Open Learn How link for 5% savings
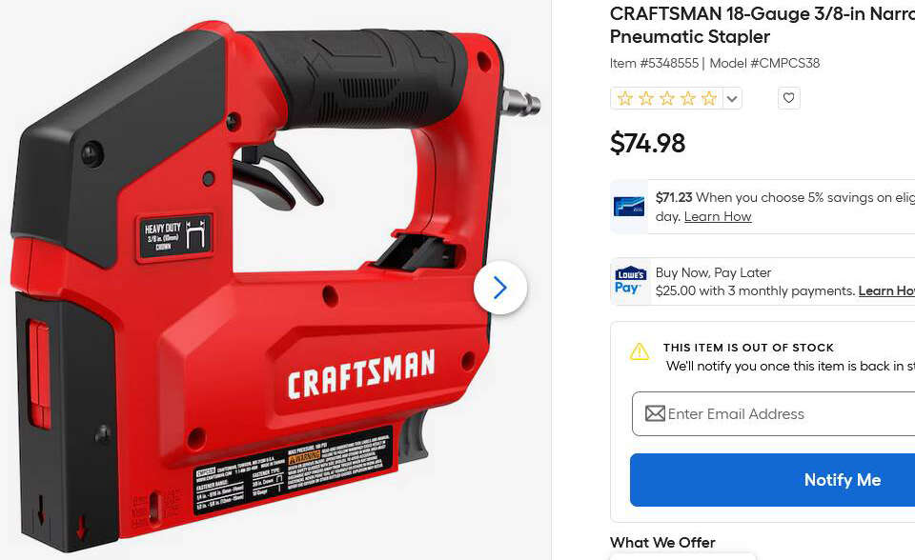Image resolution: width=915 pixels, height=560 pixels. (718, 216)
